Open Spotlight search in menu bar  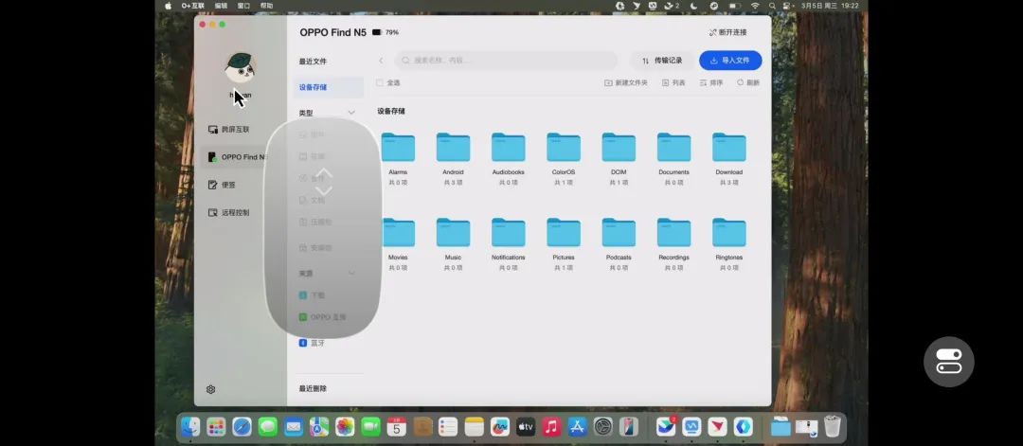click(772, 6)
